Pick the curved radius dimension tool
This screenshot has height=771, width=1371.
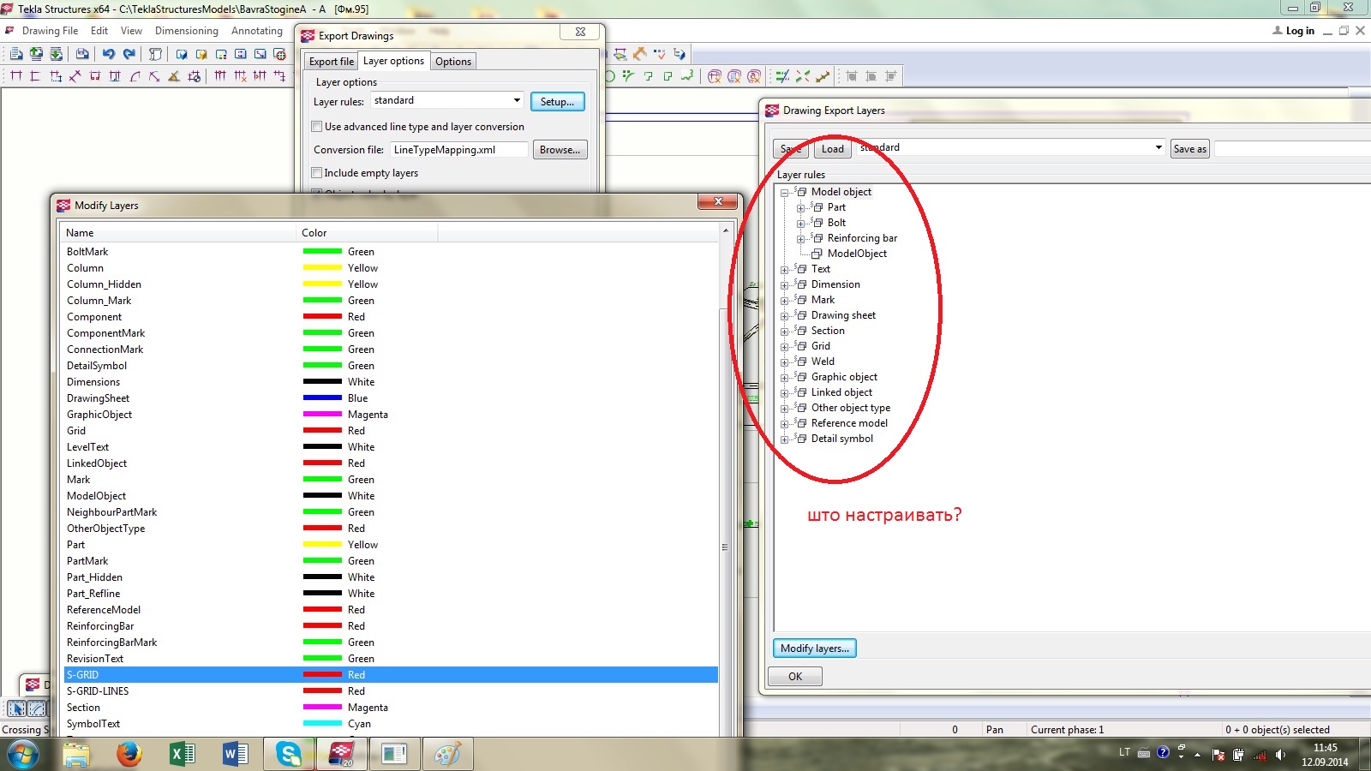(x=135, y=76)
